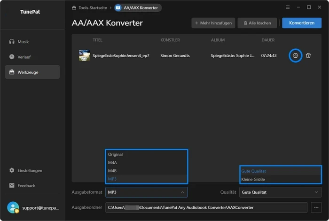Click the audiobook cover thumbnail
This screenshot has height=221, width=329.
coord(84,55)
